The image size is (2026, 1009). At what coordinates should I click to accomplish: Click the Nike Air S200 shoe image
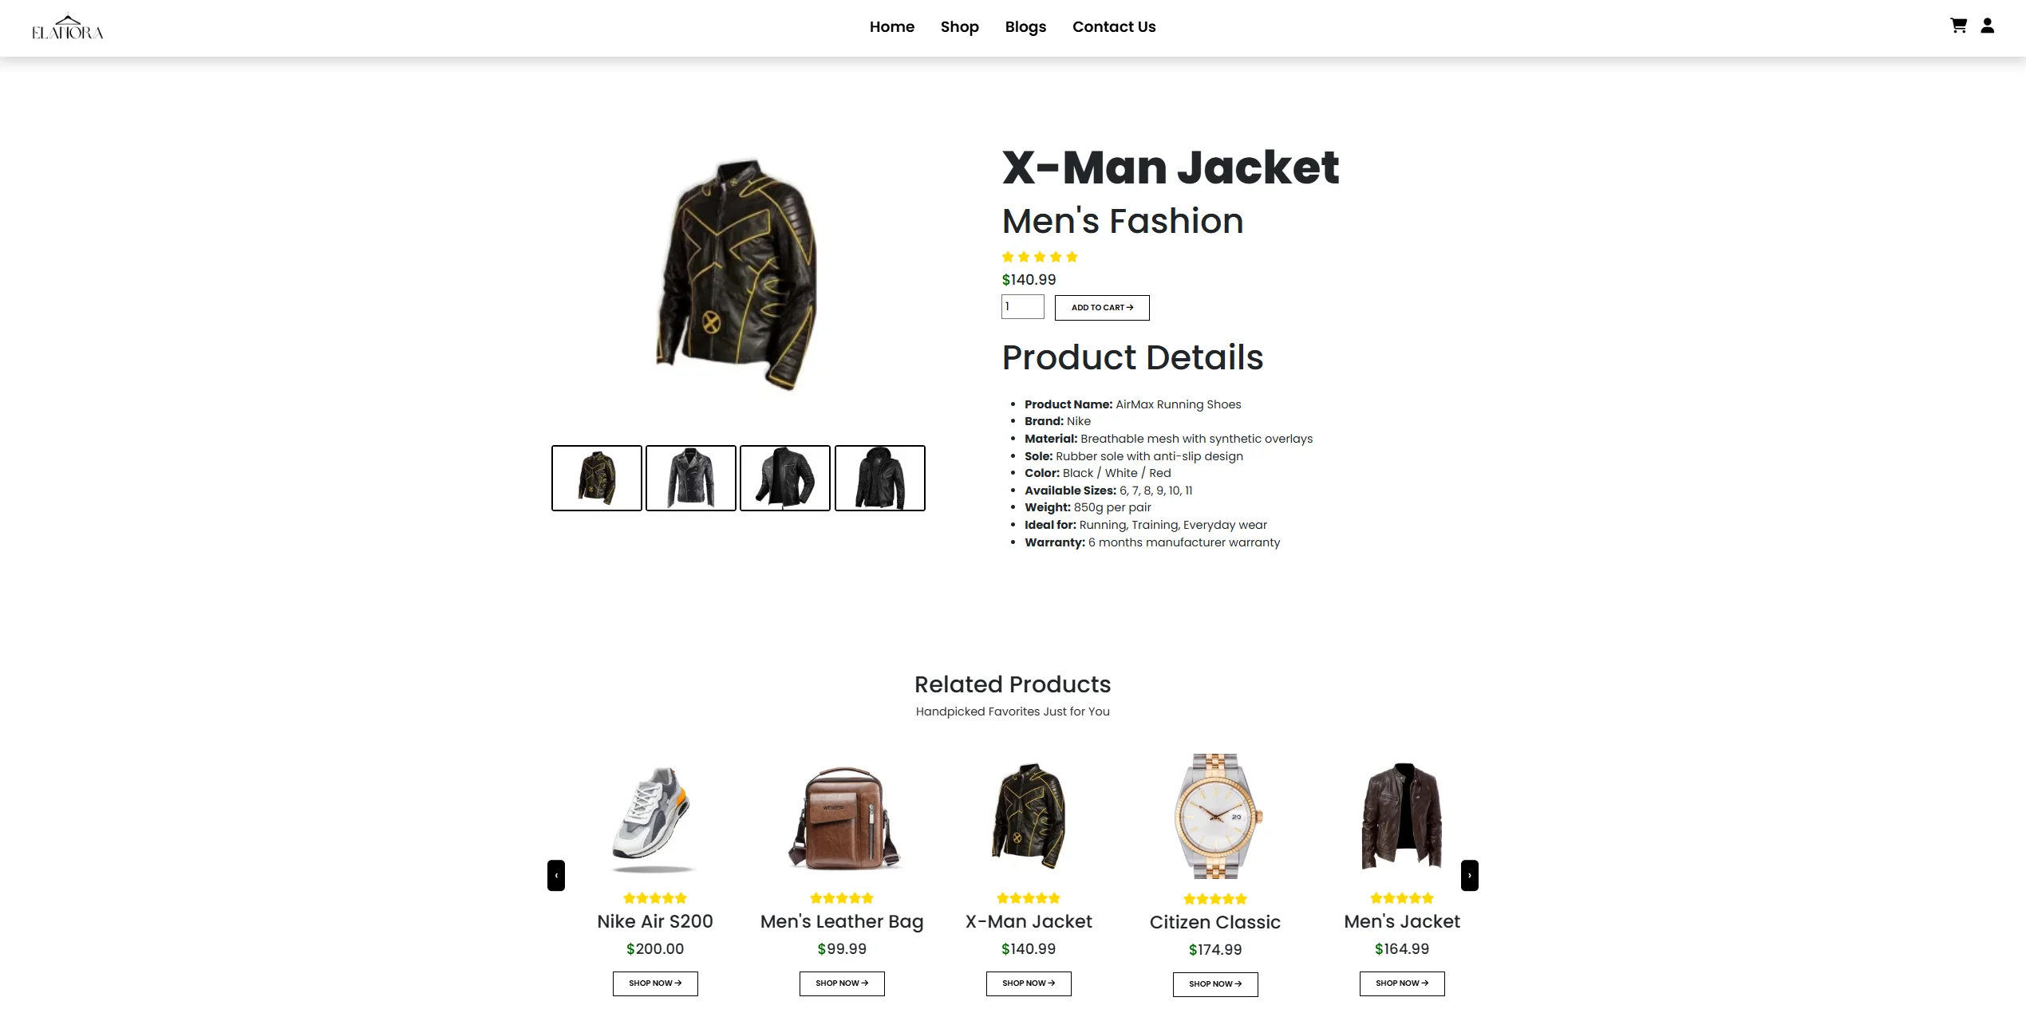(654, 818)
